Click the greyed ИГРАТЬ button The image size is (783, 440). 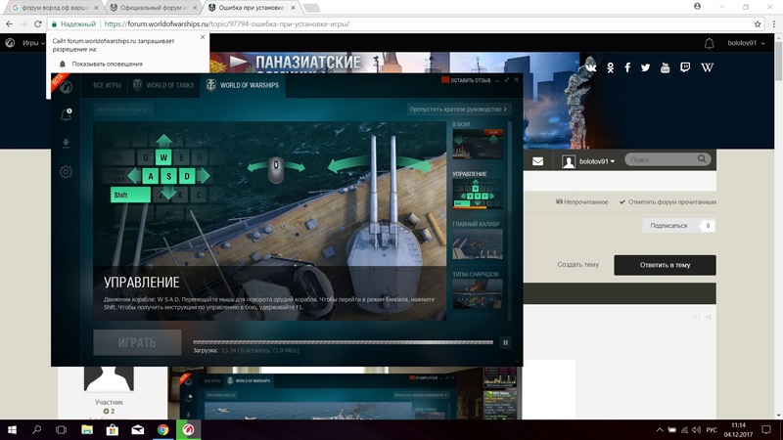(x=137, y=342)
